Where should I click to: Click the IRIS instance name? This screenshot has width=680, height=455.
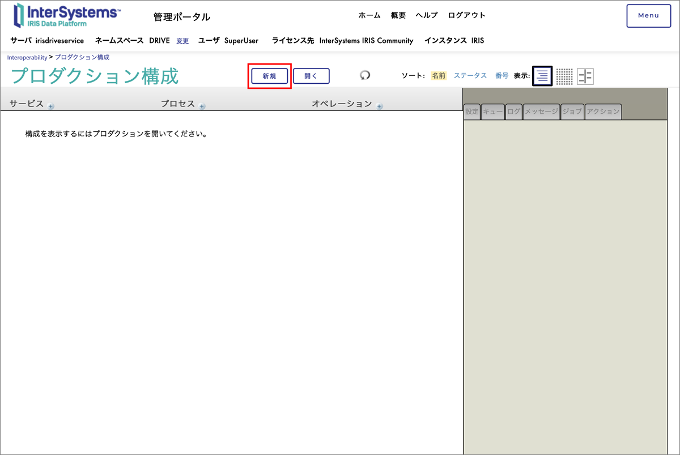tap(478, 41)
